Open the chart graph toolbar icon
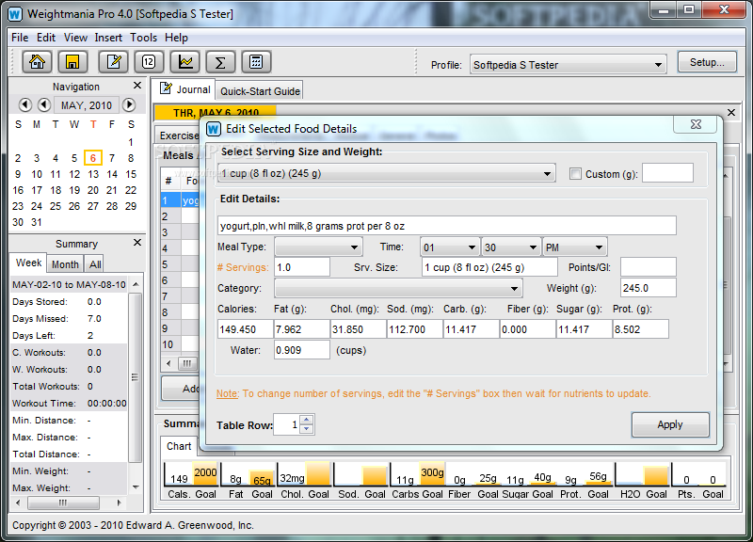The image size is (753, 542). 184,62
